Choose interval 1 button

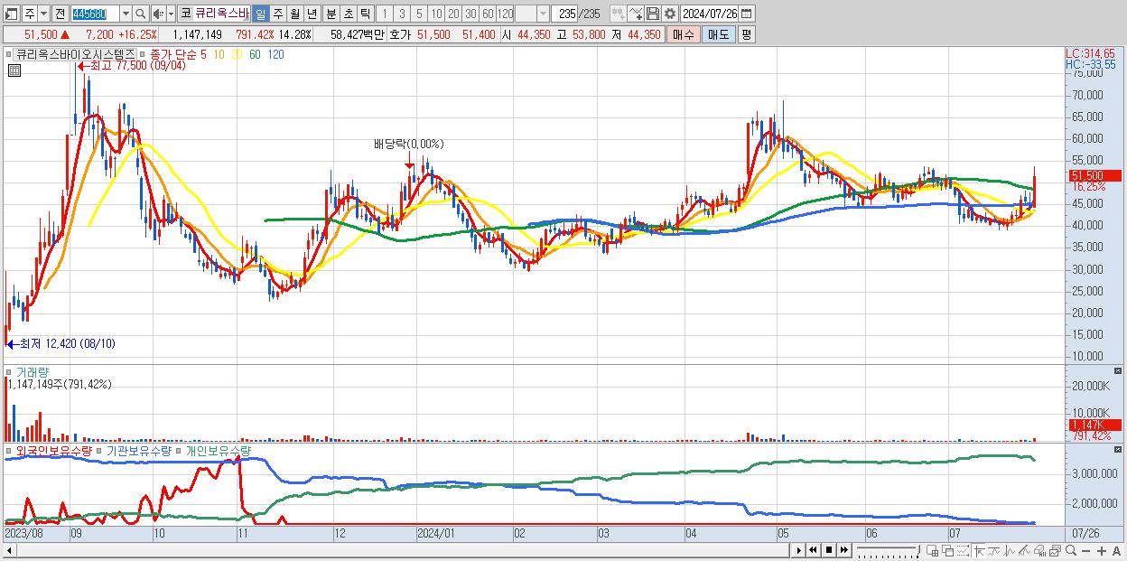click(384, 14)
